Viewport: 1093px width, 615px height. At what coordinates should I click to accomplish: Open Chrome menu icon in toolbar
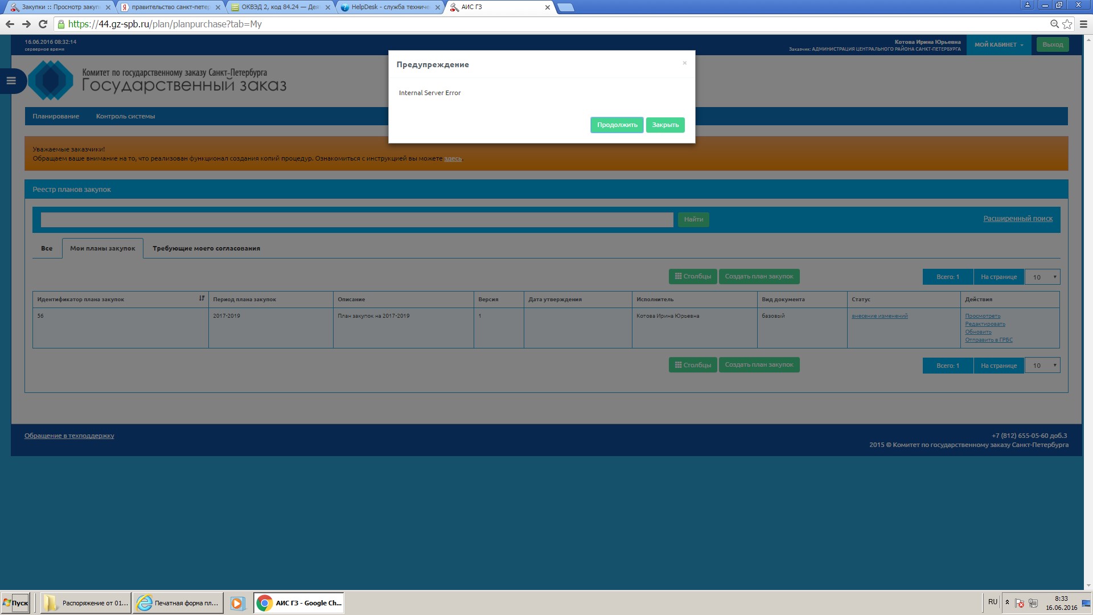1083,24
